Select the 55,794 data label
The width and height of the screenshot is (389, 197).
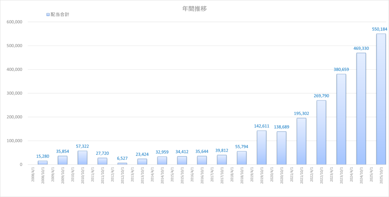[242, 147]
